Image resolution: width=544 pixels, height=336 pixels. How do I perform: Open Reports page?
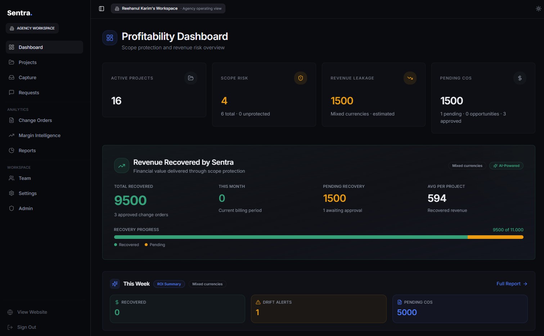pyautogui.click(x=44, y=150)
